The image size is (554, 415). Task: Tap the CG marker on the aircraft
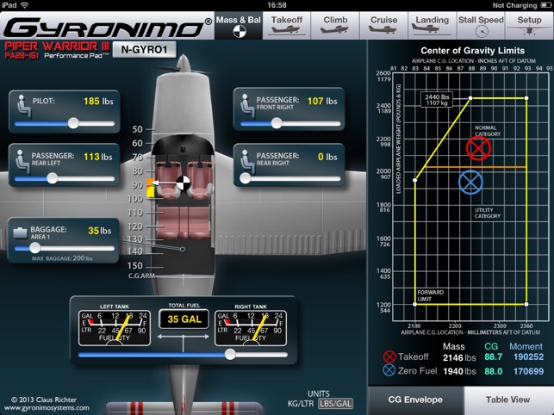tap(183, 183)
